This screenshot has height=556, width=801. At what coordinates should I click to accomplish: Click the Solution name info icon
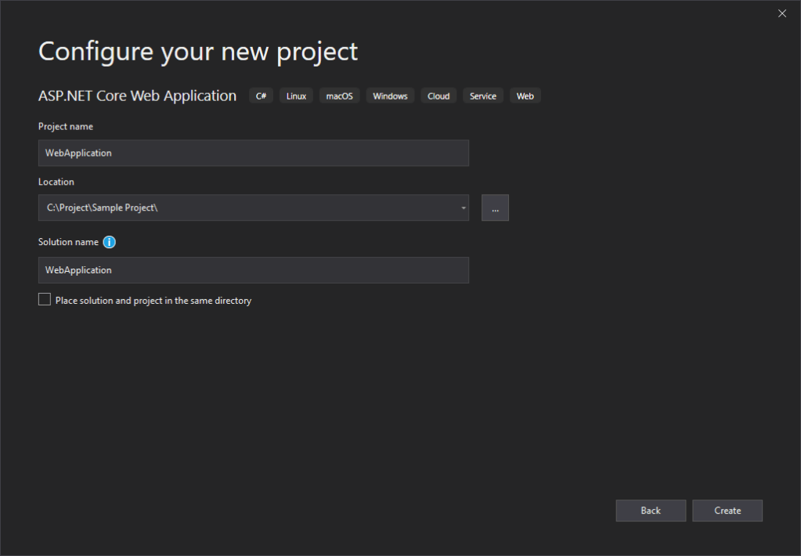[x=110, y=242]
